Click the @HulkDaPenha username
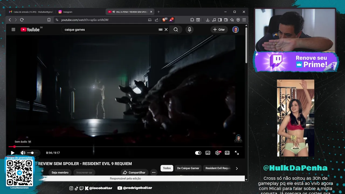This screenshot has width=345, height=194. point(295,168)
